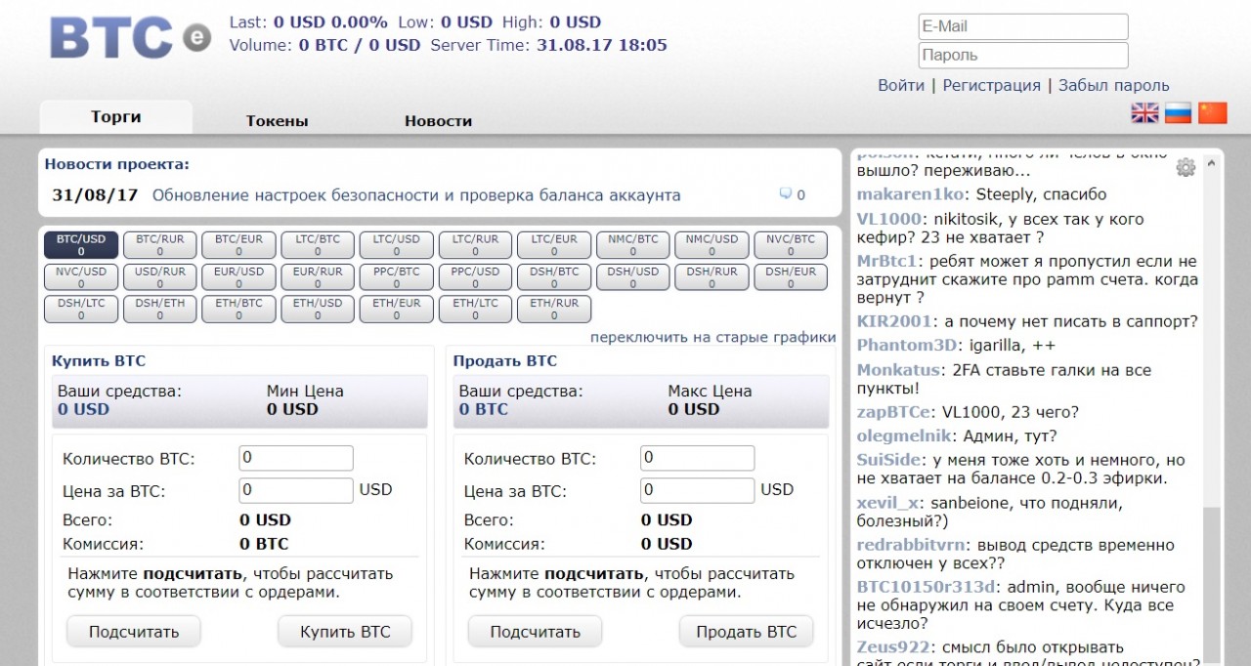Focus the buy Количество BTC field
1251x666 pixels.
tap(296, 458)
